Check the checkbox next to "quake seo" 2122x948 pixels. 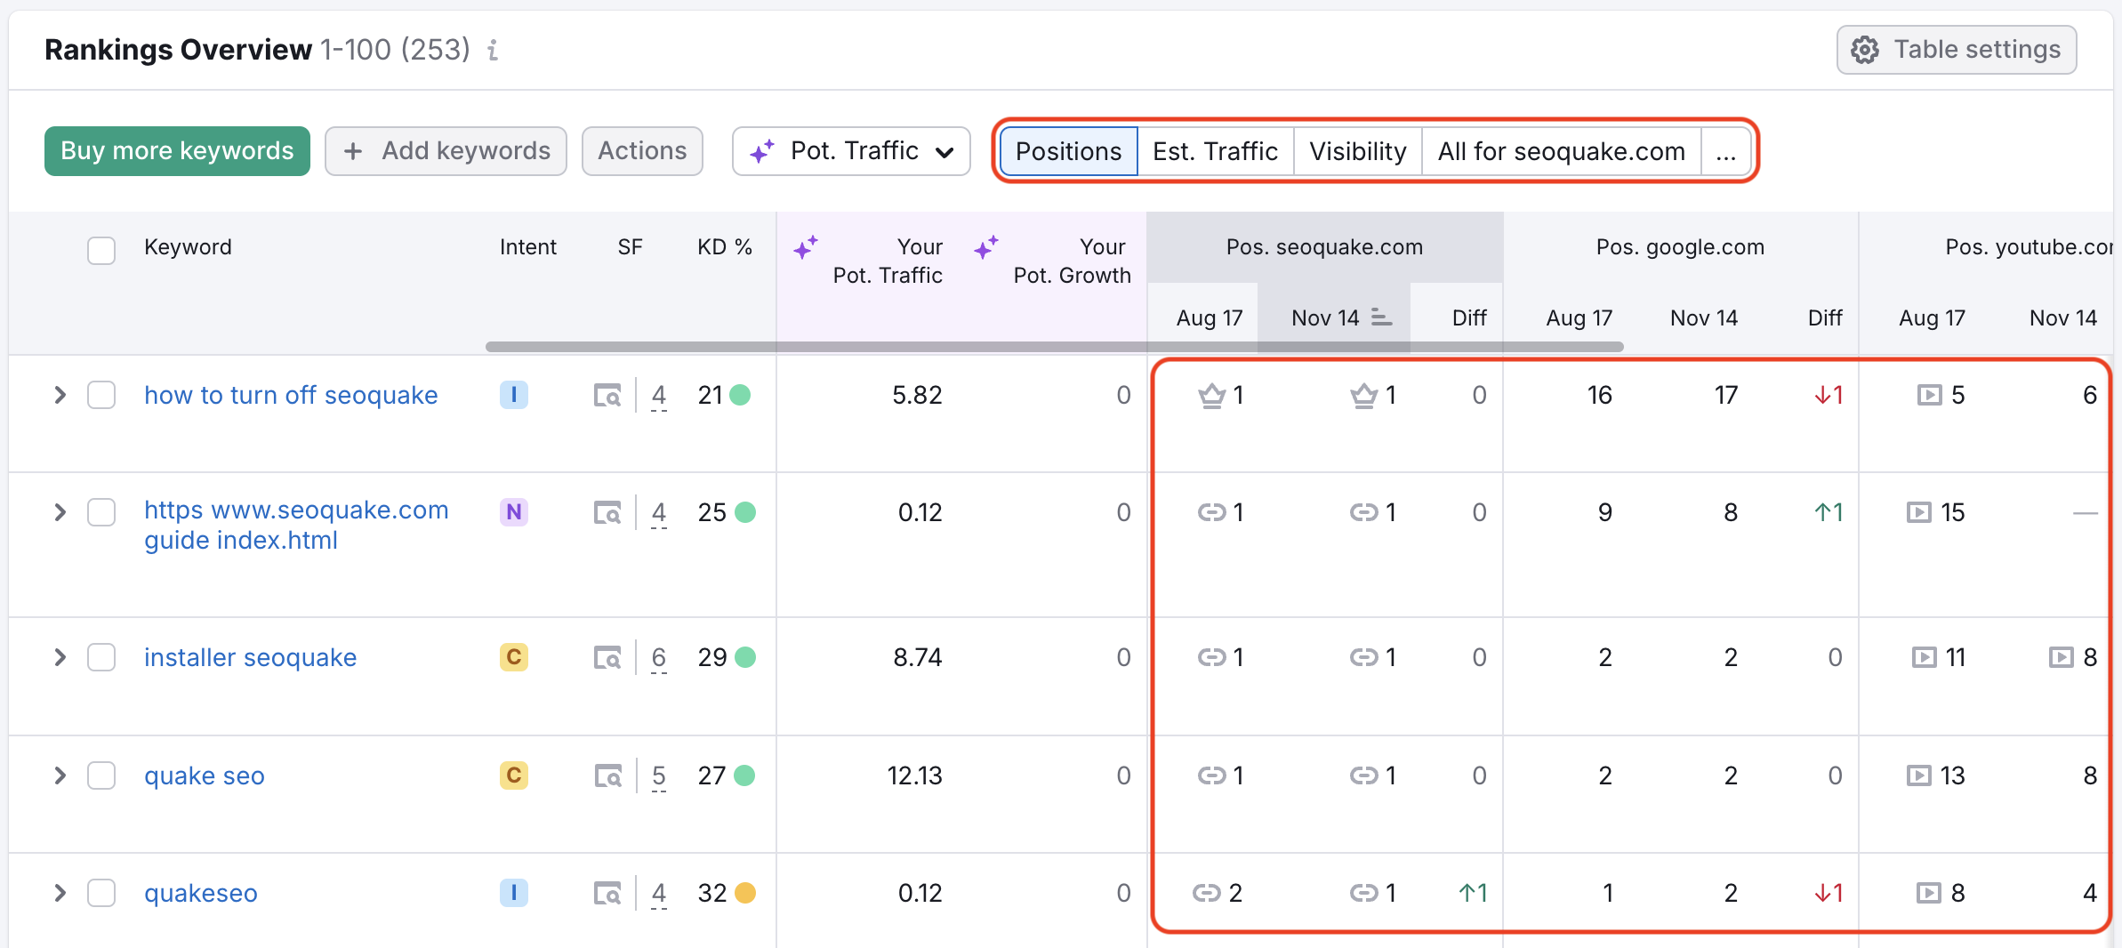click(x=101, y=775)
